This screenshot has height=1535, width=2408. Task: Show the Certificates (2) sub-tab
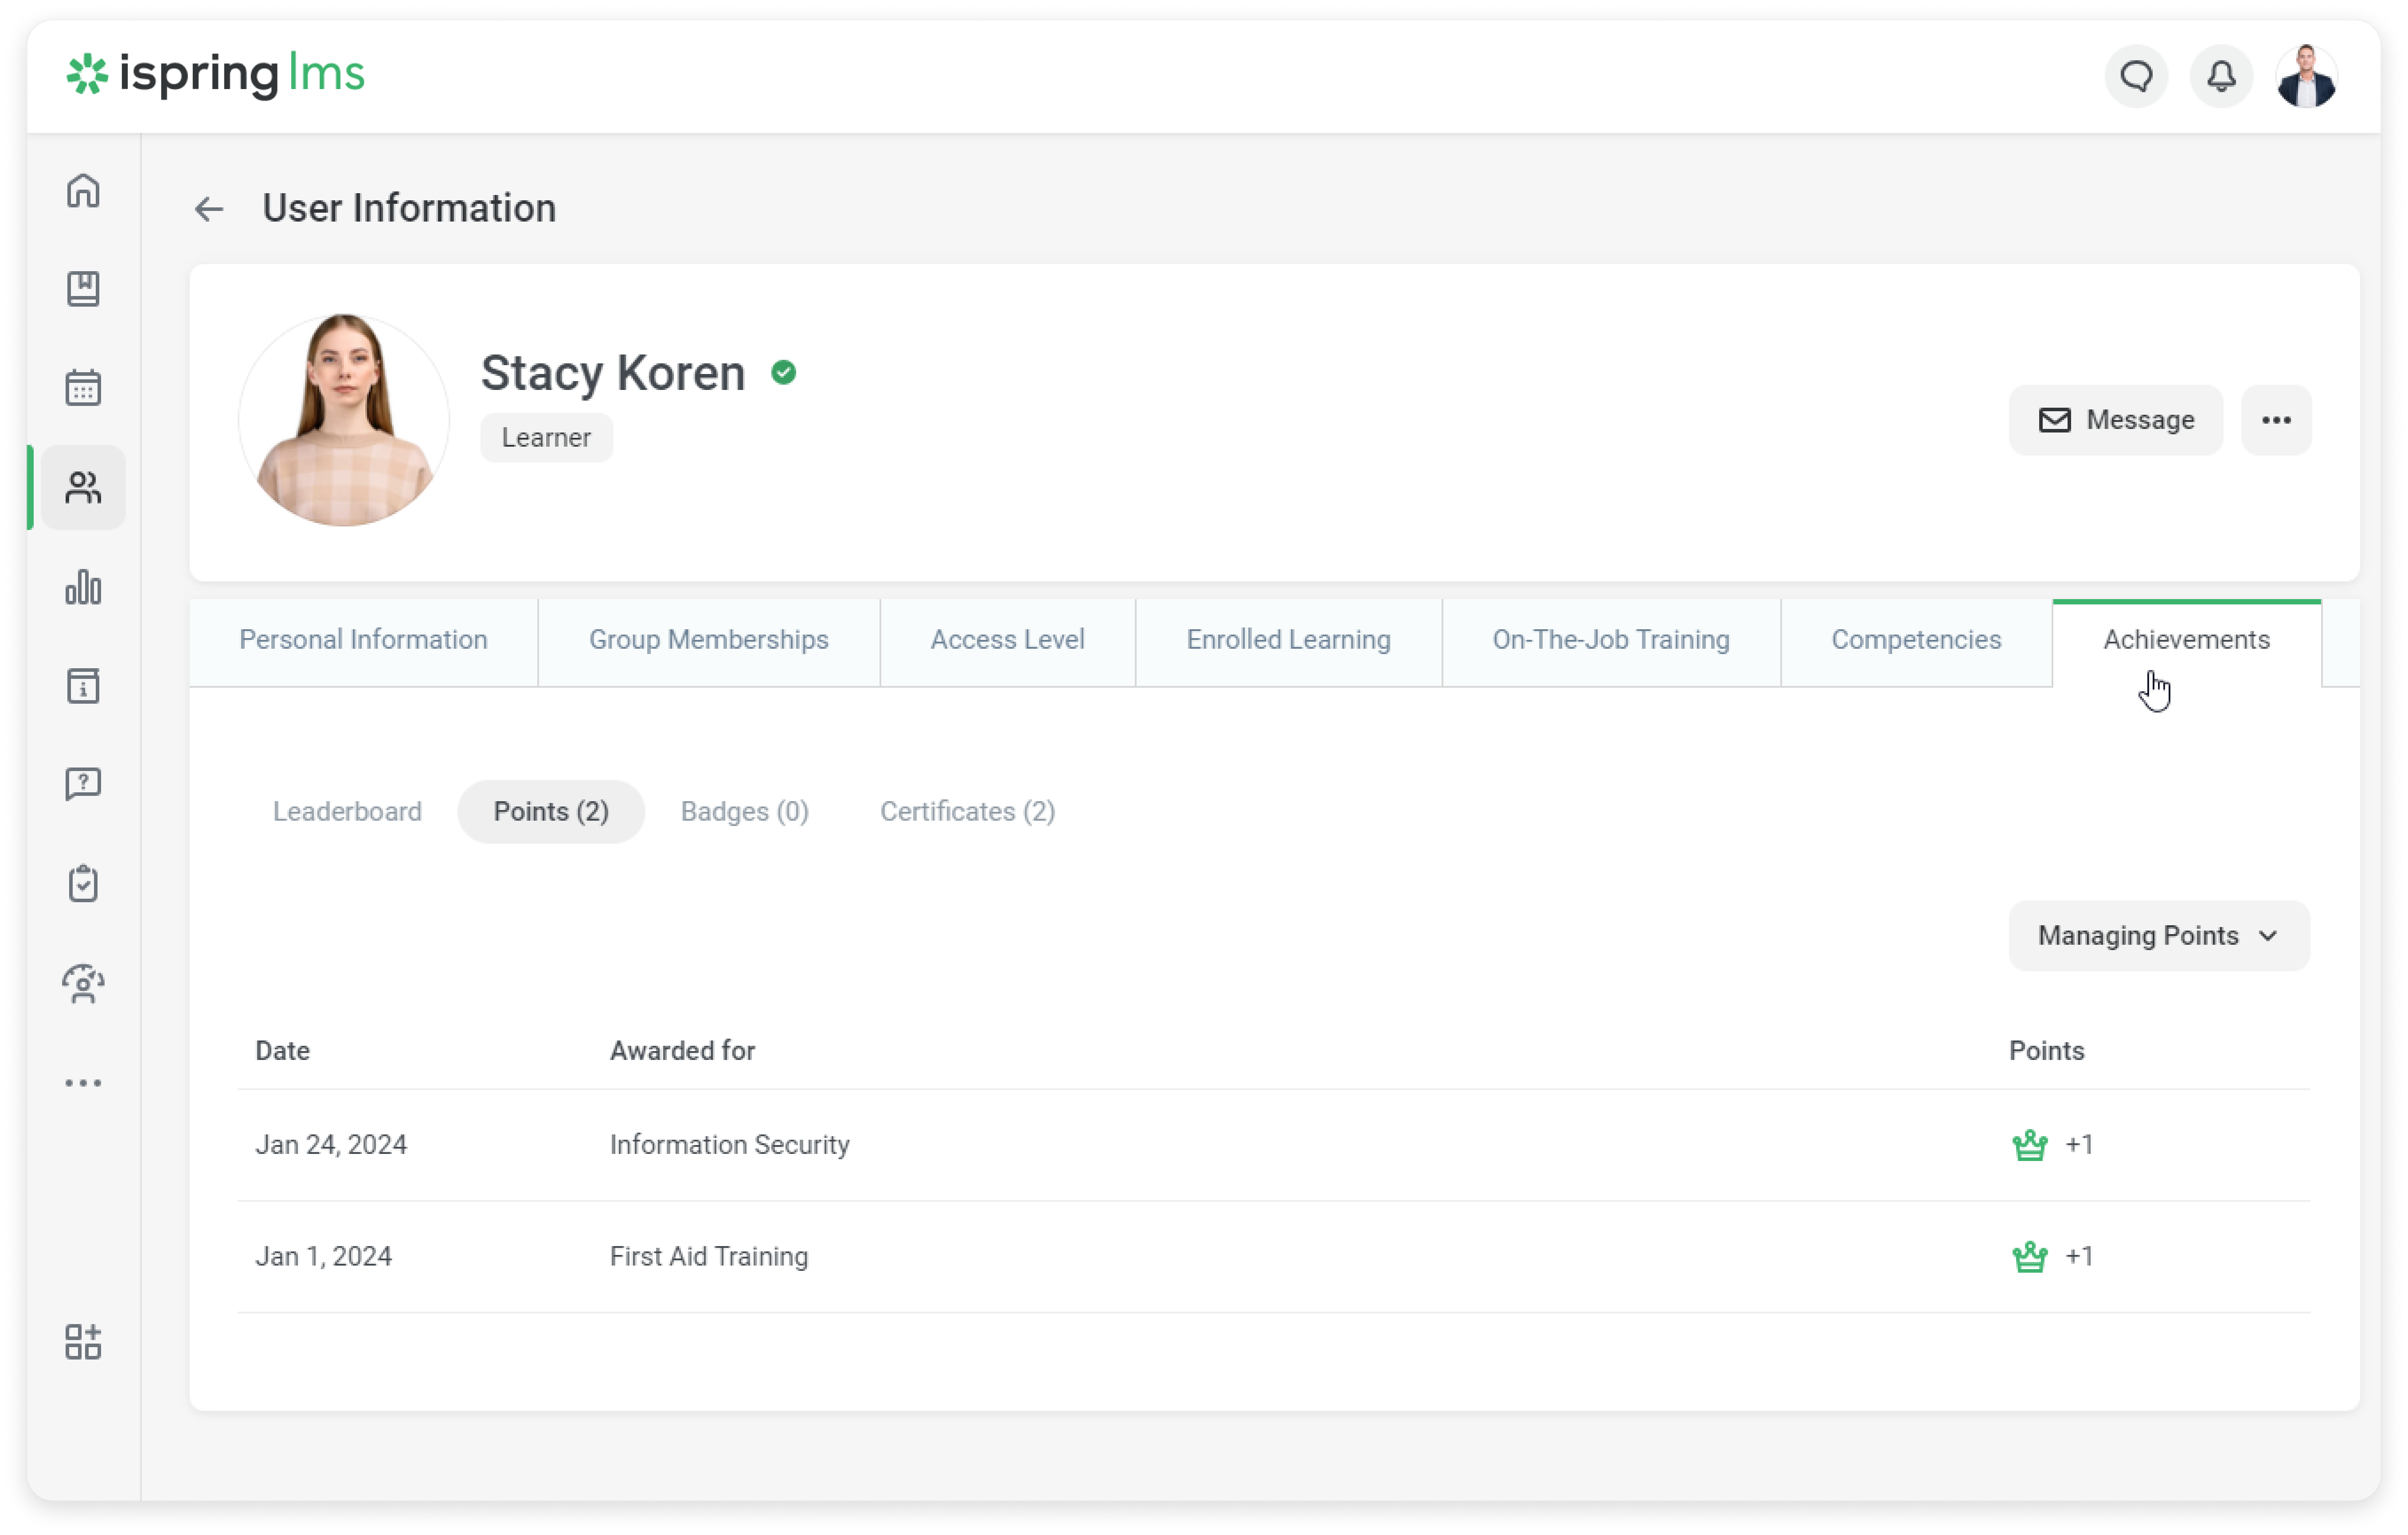click(x=967, y=811)
